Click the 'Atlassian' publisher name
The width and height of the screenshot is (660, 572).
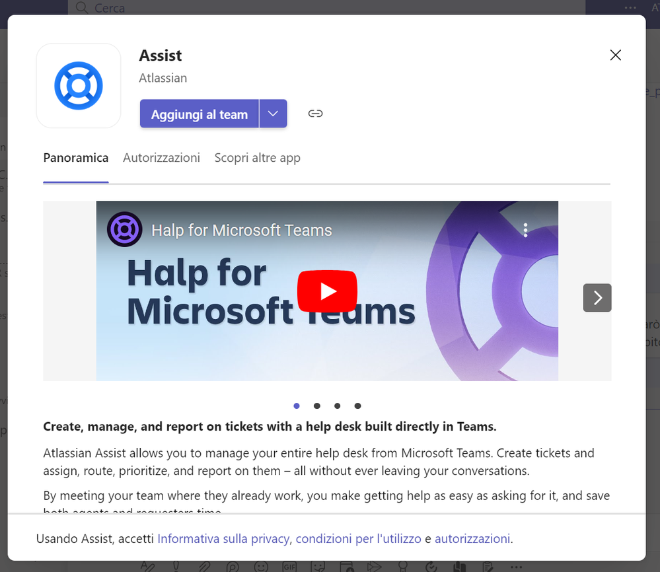[163, 78]
